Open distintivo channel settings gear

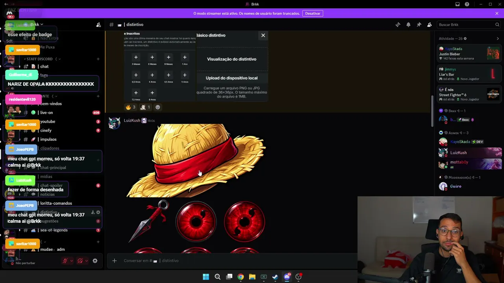click(x=98, y=212)
